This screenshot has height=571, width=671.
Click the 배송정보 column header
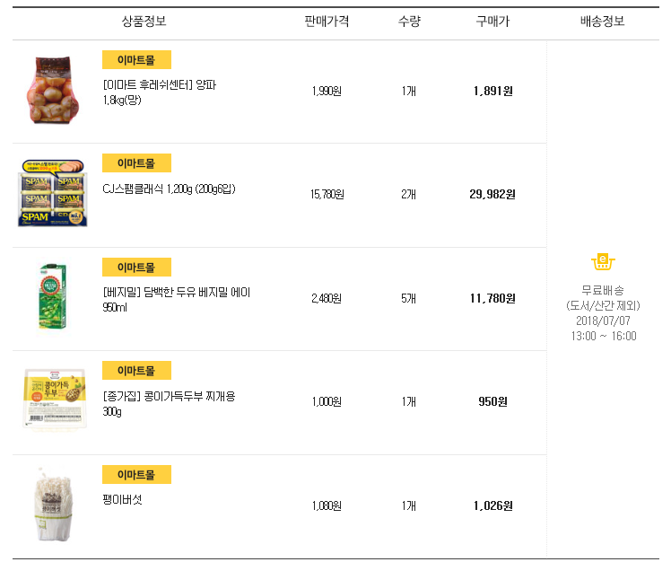[603, 22]
